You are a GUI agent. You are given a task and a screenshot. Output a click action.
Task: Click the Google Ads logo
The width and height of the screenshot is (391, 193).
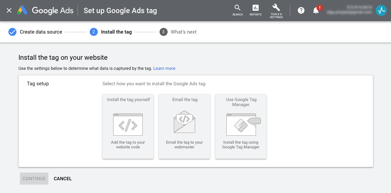pyautogui.click(x=45, y=10)
